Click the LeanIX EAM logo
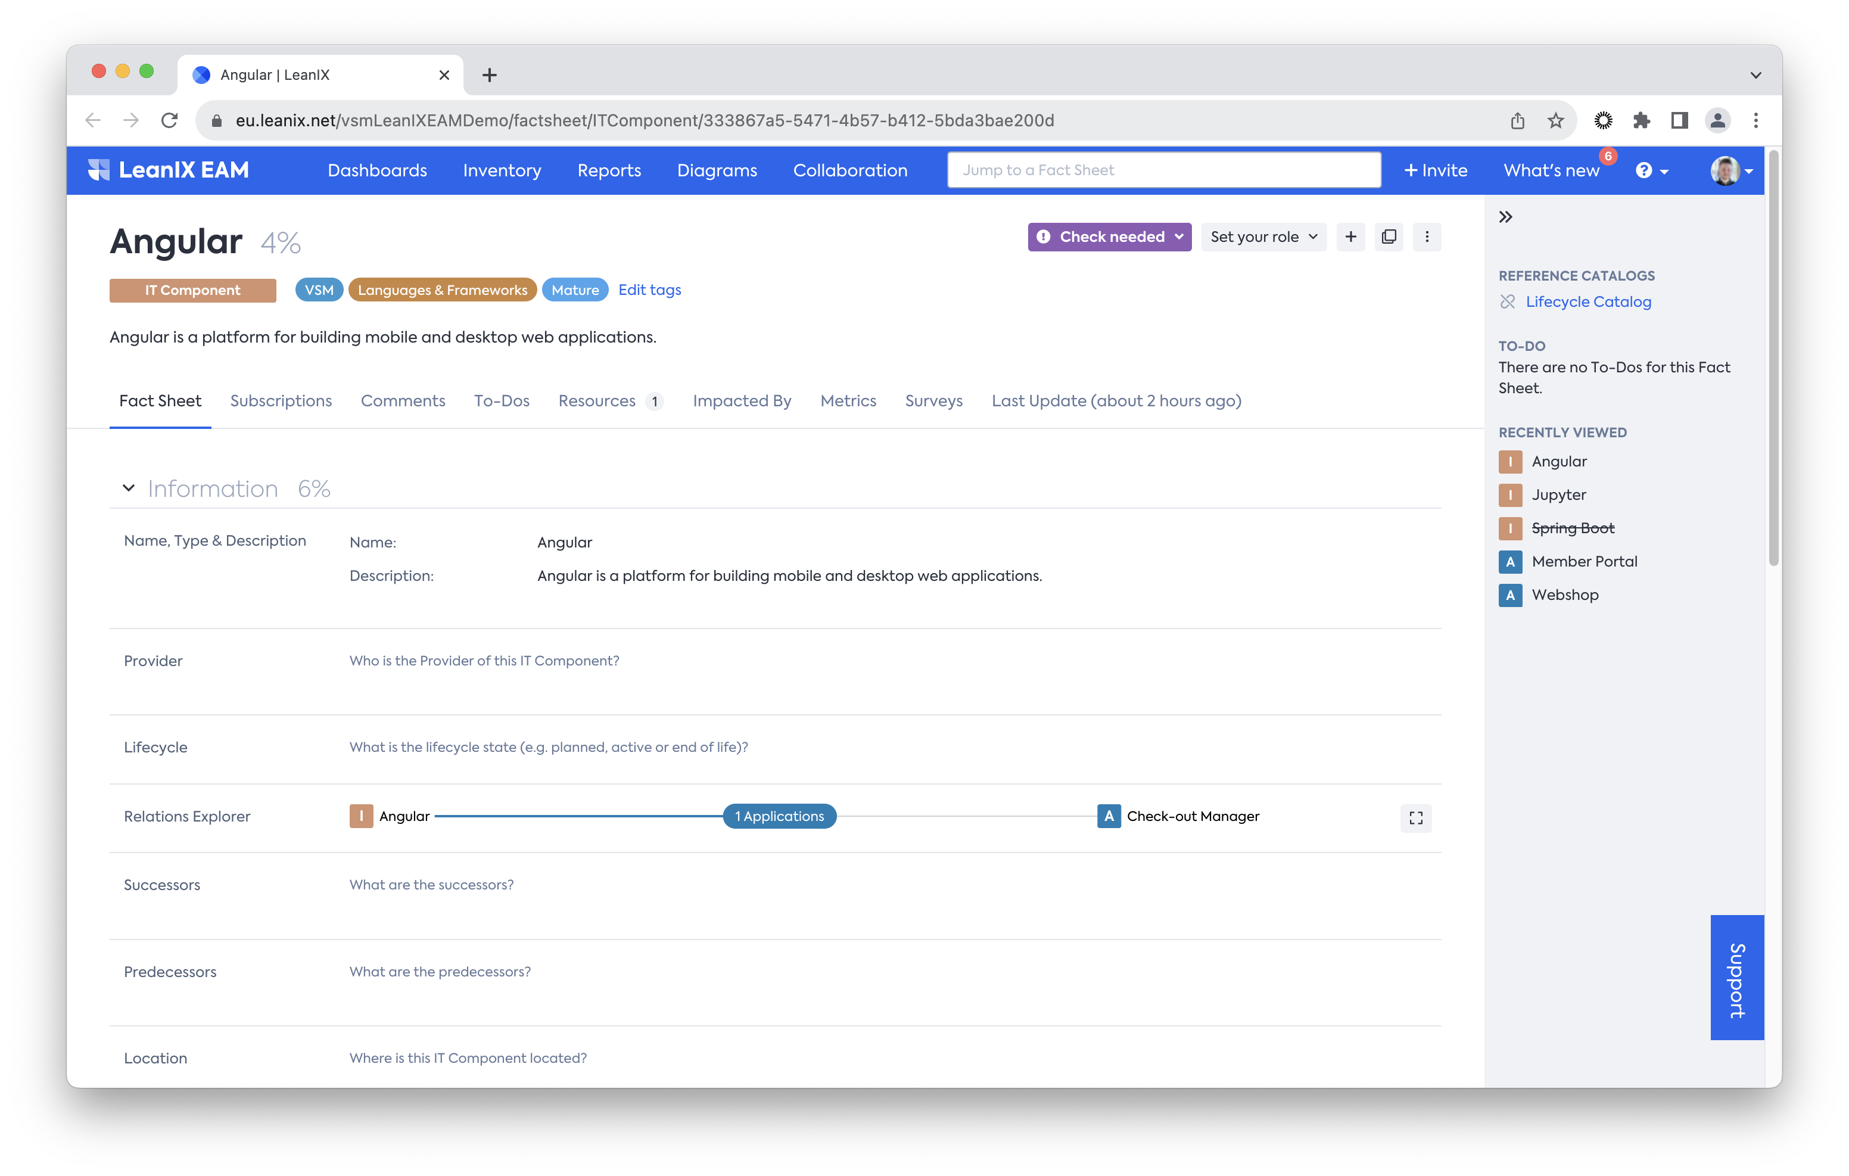 [169, 170]
